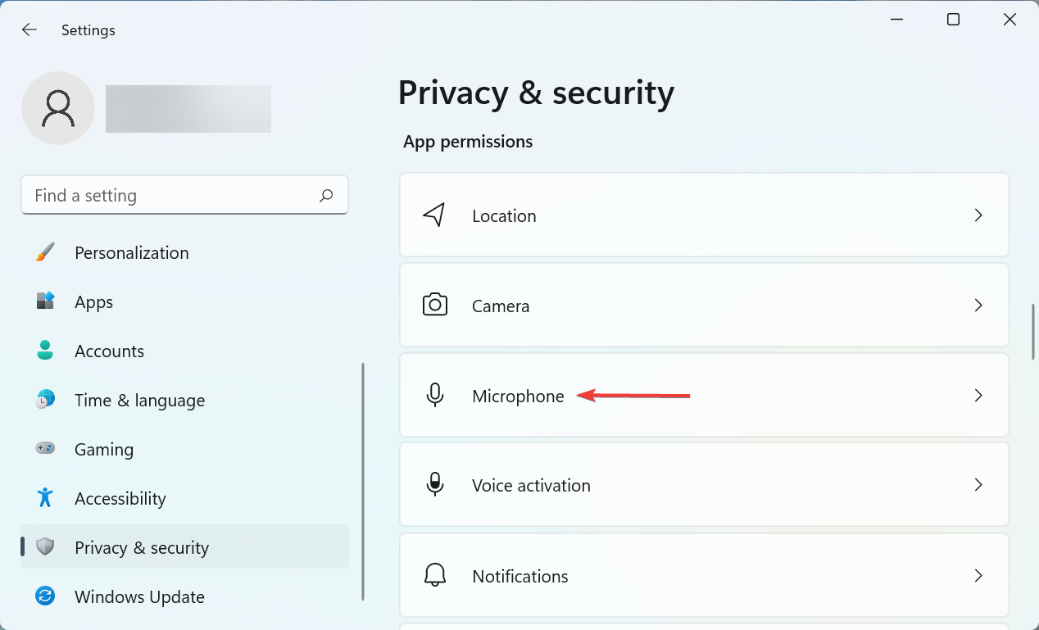Open Microphone settings using the right chevron

978,395
